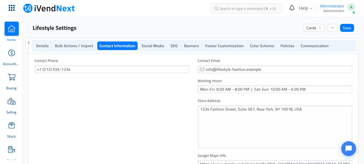Click the Contact Phone label
The image size is (364, 164).
coord(46,61)
